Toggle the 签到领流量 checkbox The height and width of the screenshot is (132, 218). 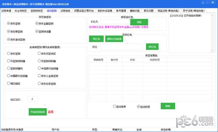click(37, 31)
